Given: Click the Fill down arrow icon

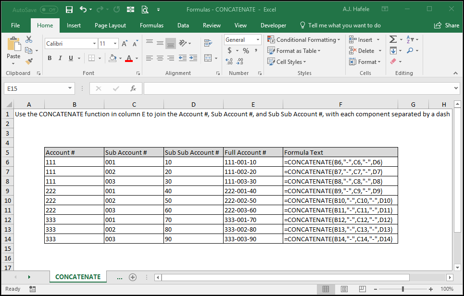Looking at the screenshot, I should (x=393, y=50).
